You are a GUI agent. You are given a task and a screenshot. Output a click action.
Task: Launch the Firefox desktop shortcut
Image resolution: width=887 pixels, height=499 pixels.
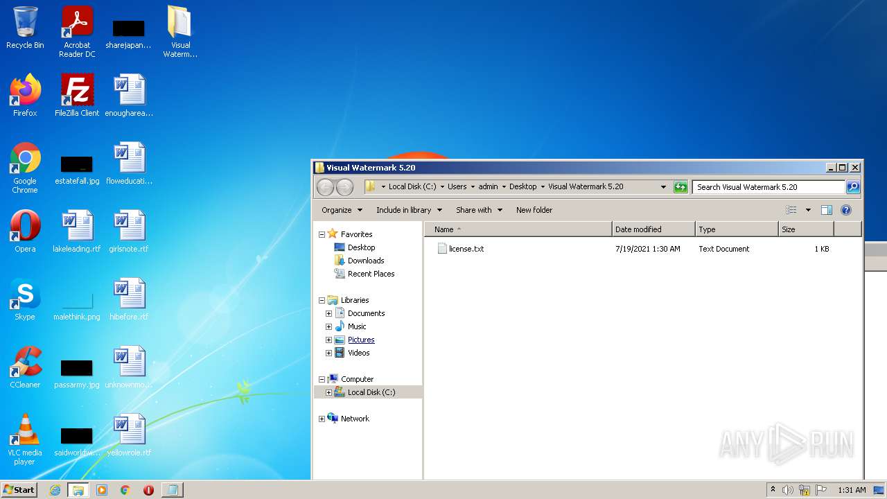click(25, 96)
